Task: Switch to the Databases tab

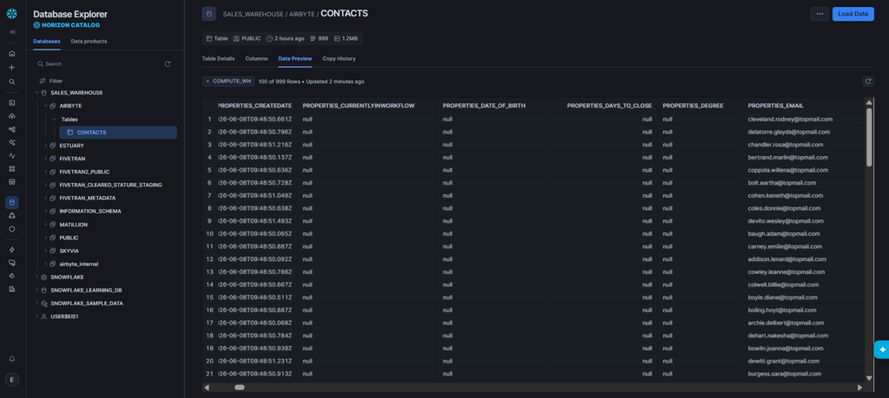Action: coord(47,42)
